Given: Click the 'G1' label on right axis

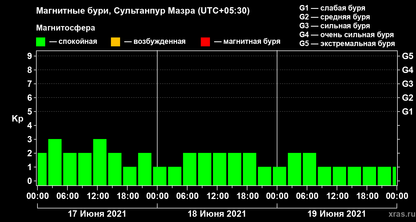Looking at the screenshot, I should point(407,112).
